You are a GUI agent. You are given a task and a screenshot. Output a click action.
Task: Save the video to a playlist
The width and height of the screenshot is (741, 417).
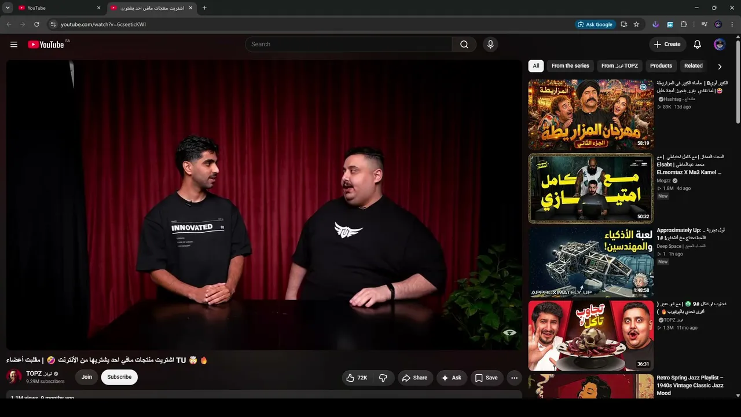[486, 378]
